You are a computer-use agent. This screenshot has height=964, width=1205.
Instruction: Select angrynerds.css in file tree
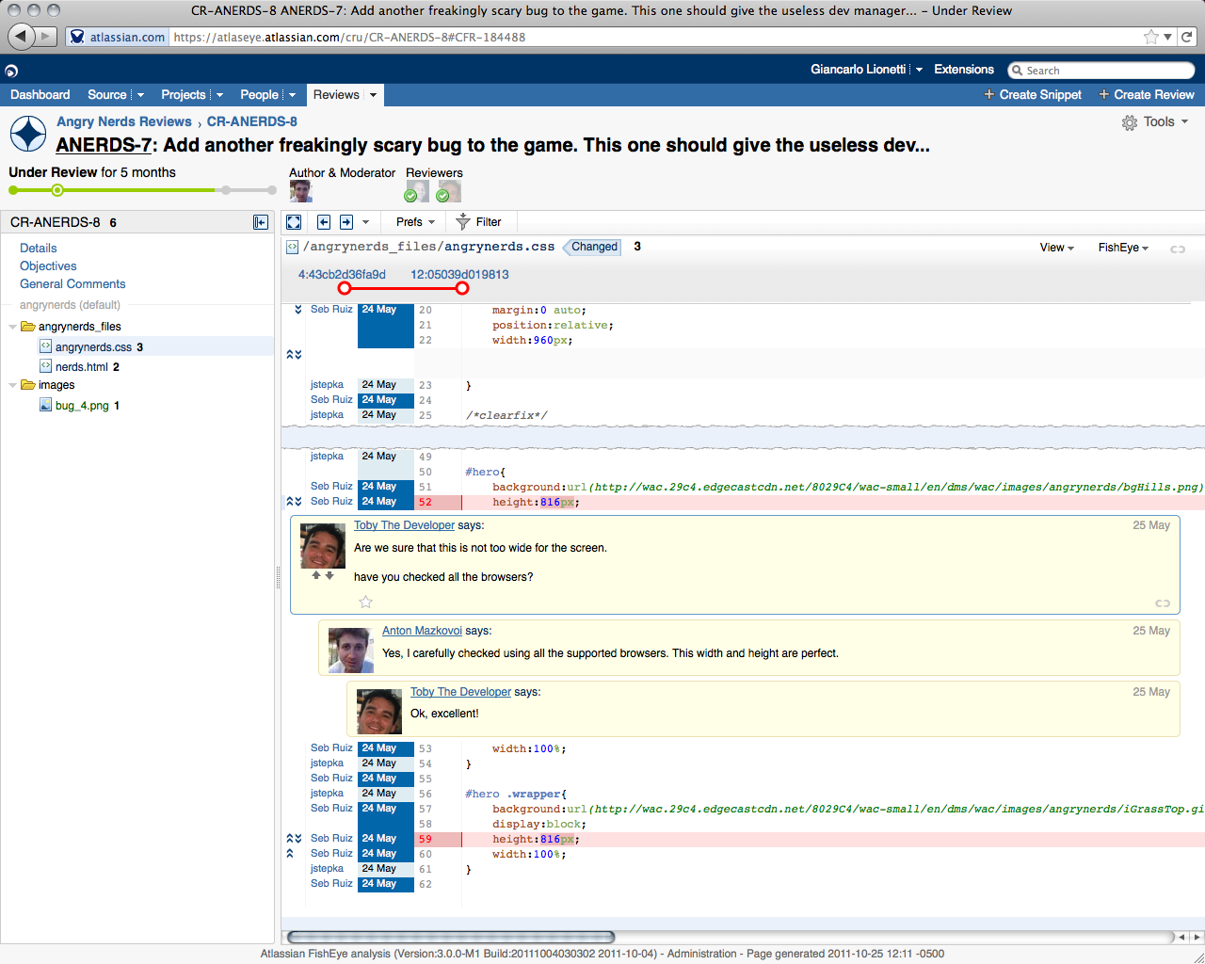tap(93, 347)
